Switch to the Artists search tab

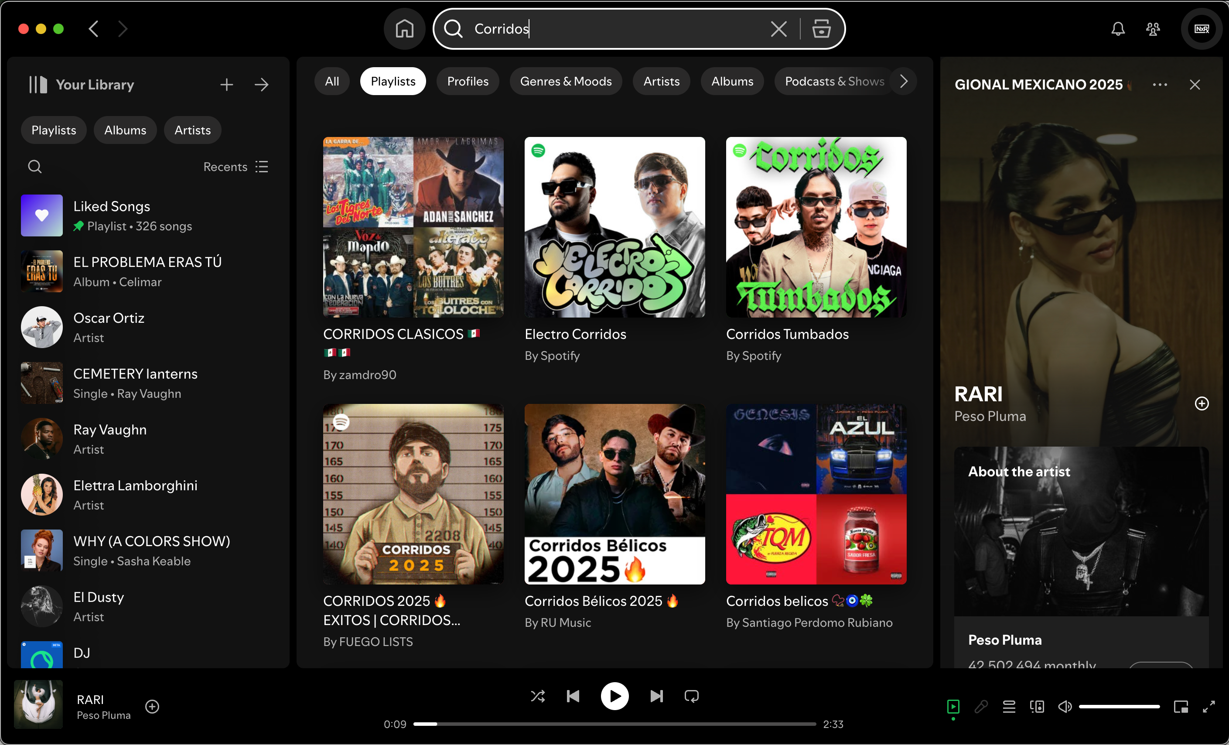tap(662, 81)
